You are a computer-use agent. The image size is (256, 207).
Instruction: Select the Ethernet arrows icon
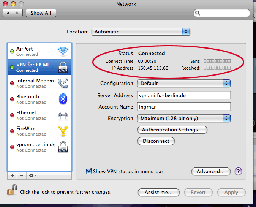[63, 115]
